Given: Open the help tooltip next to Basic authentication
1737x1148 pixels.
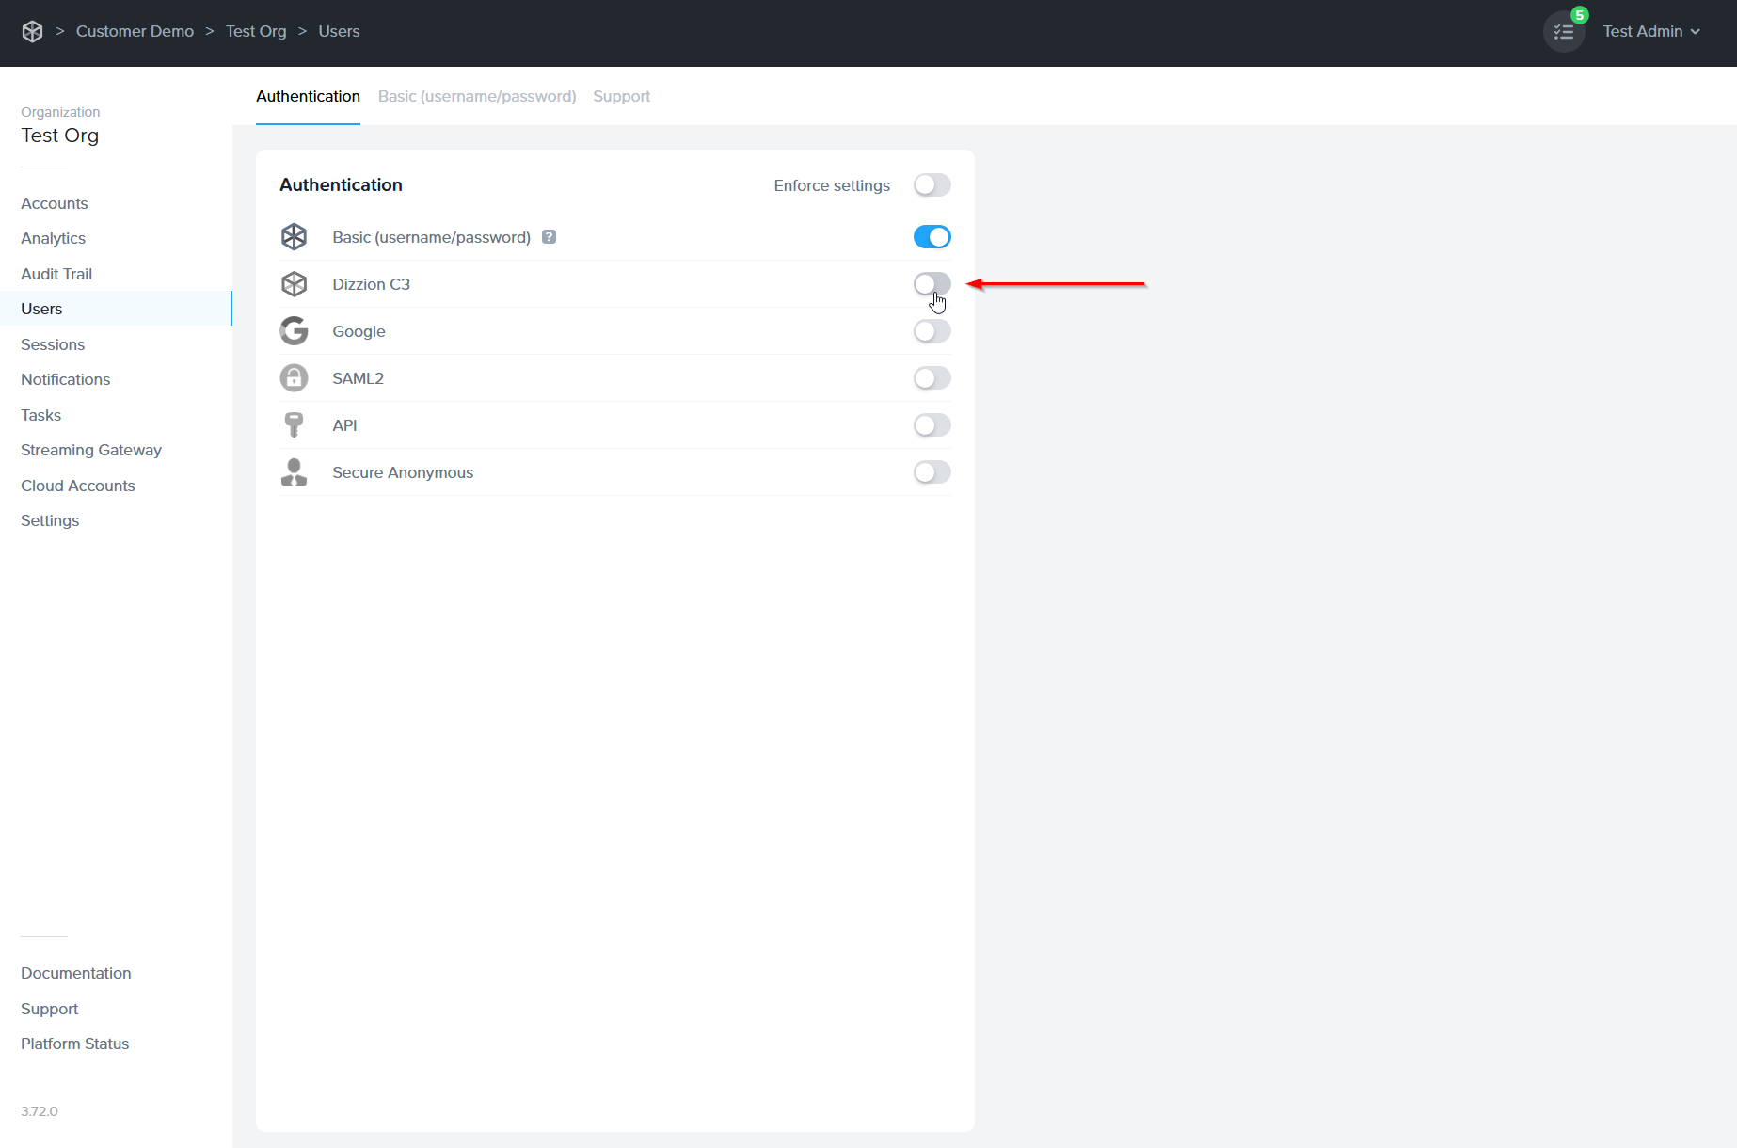Looking at the screenshot, I should click(550, 236).
